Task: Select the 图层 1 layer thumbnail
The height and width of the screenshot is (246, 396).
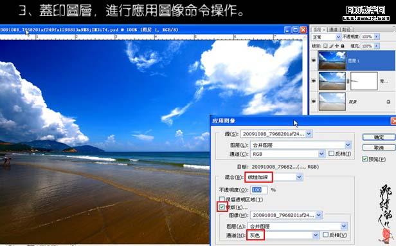Action: 332,61
